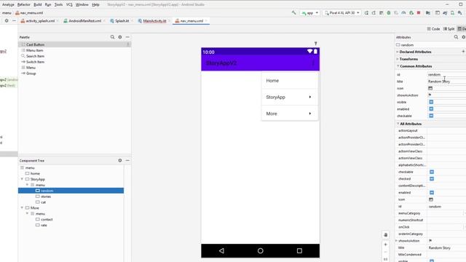Expand Declared Attributes section

[398, 52]
